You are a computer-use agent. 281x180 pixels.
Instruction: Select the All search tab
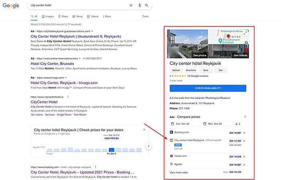[x=34, y=16]
